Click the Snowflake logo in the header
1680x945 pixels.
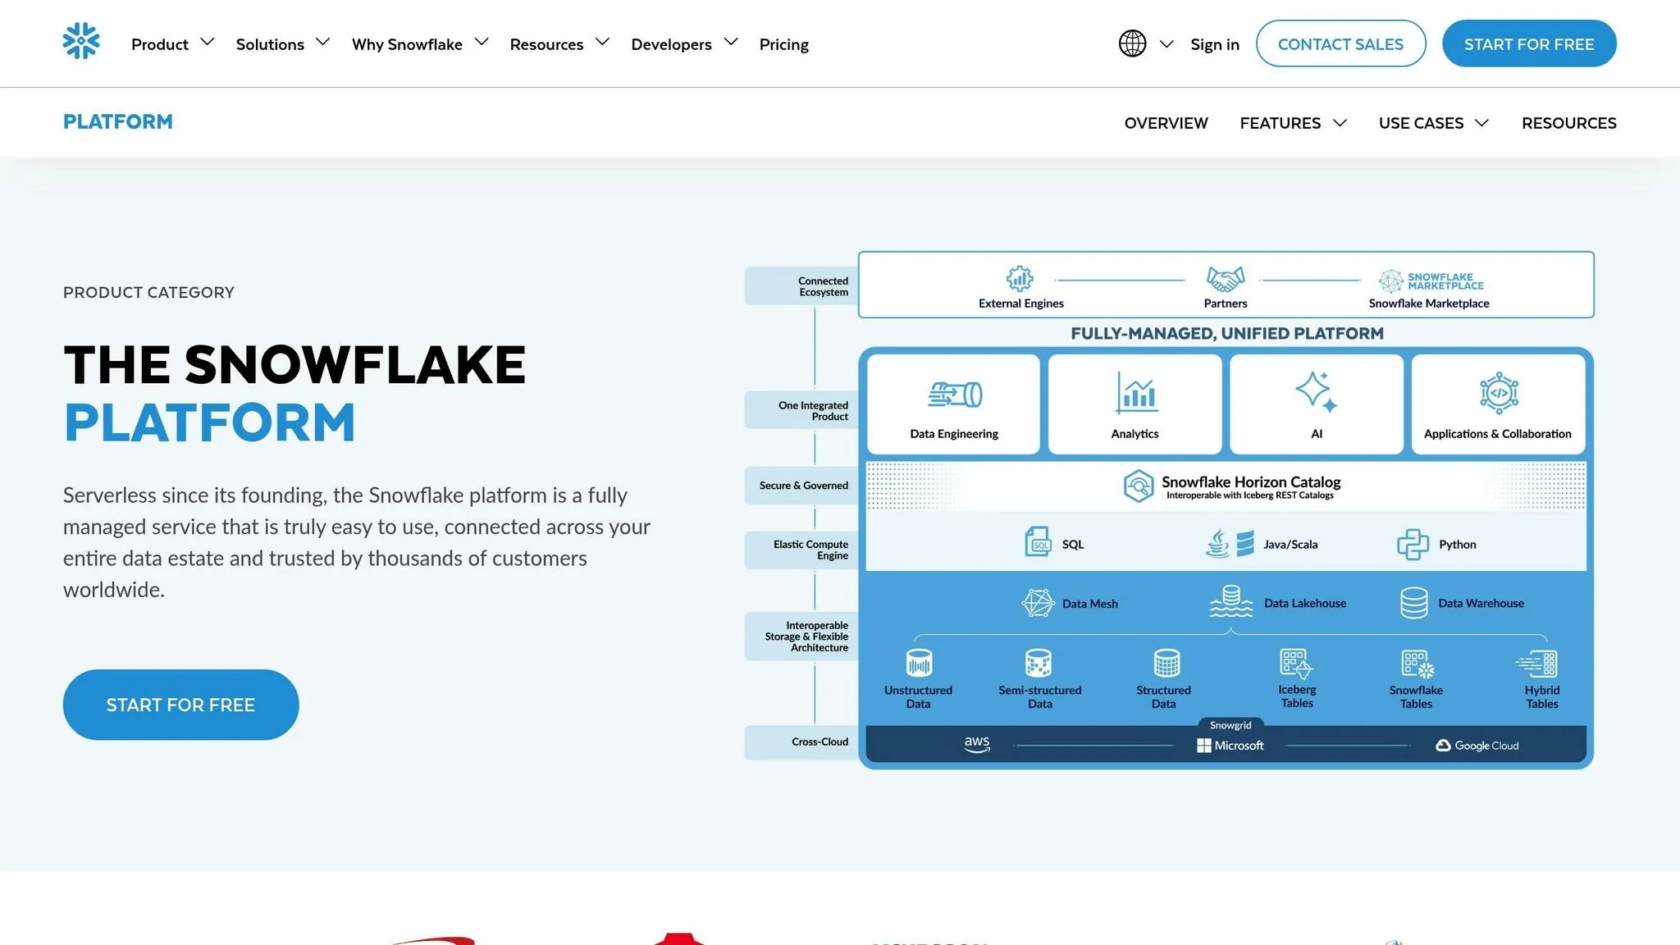[81, 41]
